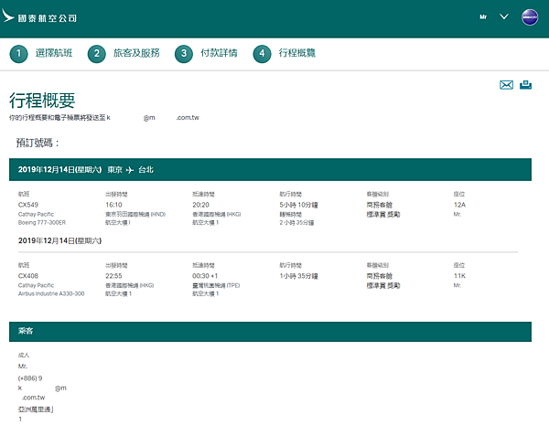Click Boeing 777-300ER aircraft text
Image resolution: width=549 pixels, height=425 pixels.
[42, 222]
